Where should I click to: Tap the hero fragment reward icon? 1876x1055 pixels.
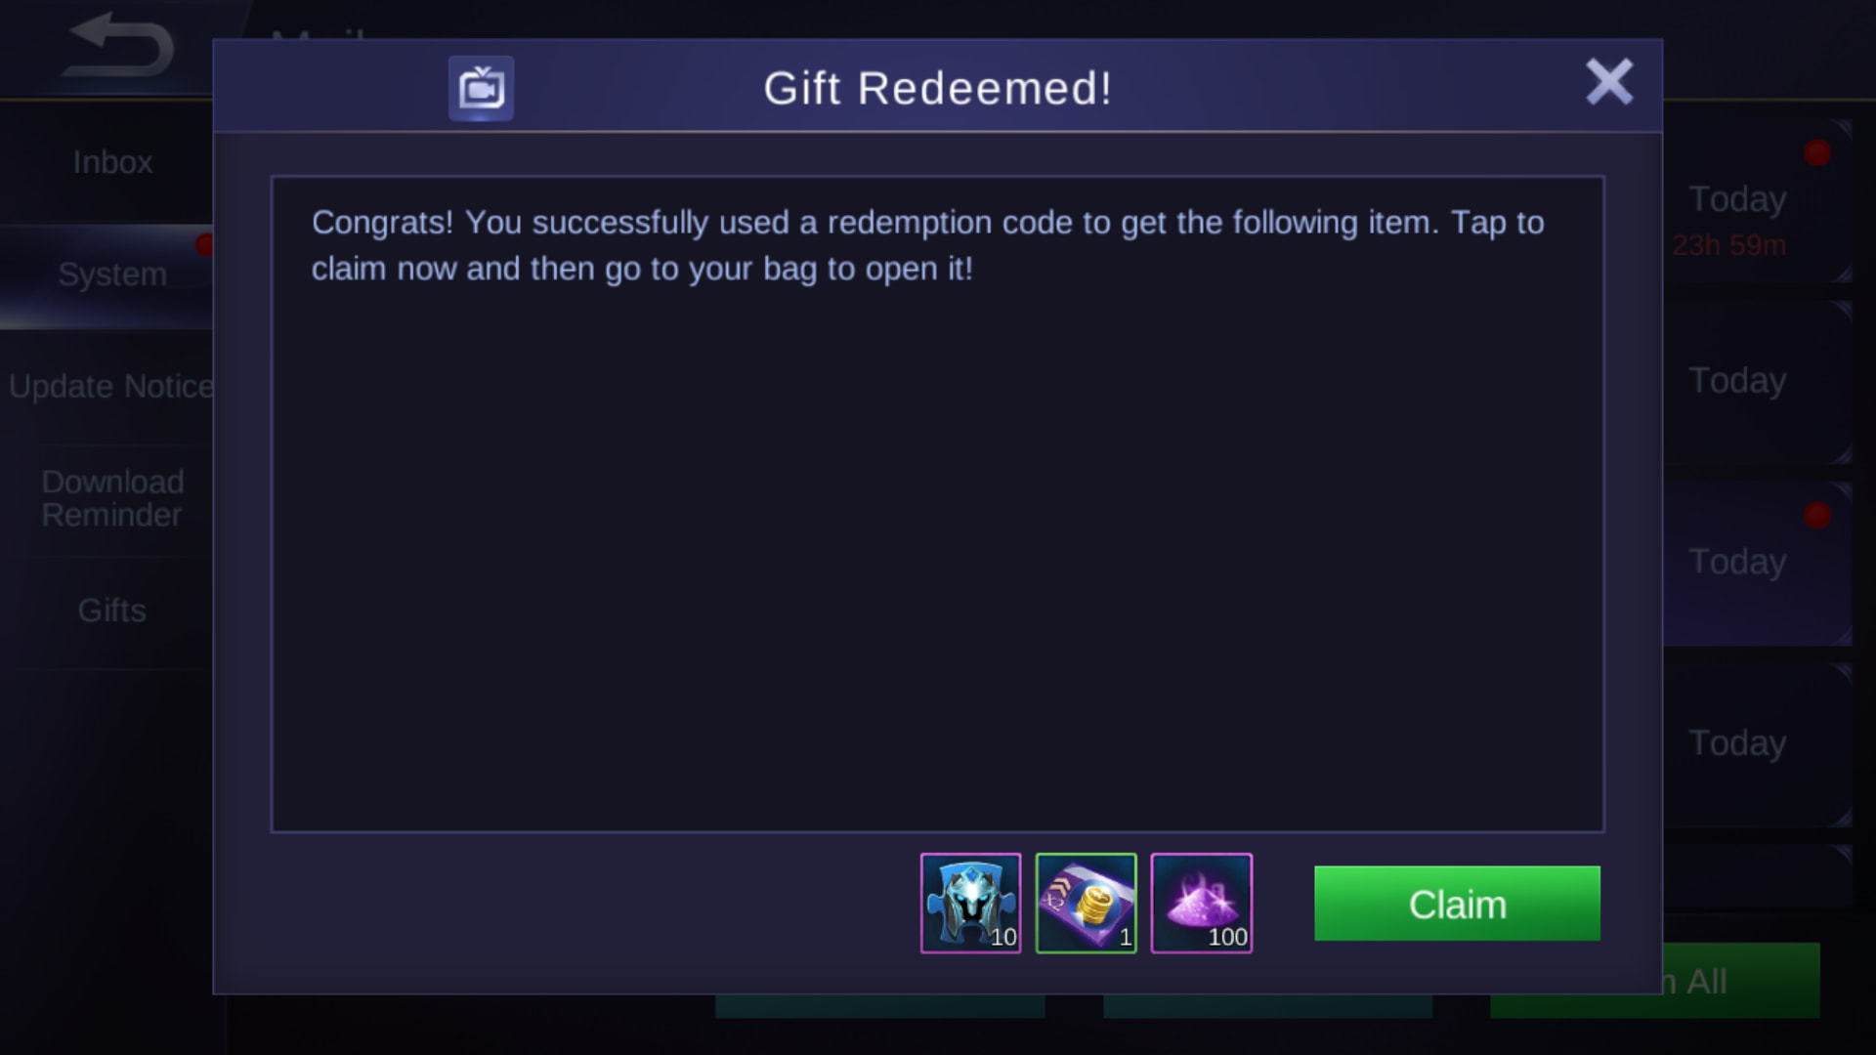point(970,904)
